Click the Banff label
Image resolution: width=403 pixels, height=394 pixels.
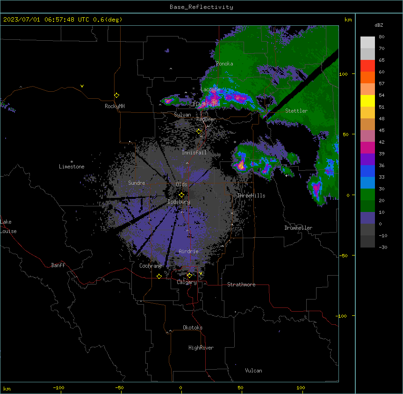58,265
